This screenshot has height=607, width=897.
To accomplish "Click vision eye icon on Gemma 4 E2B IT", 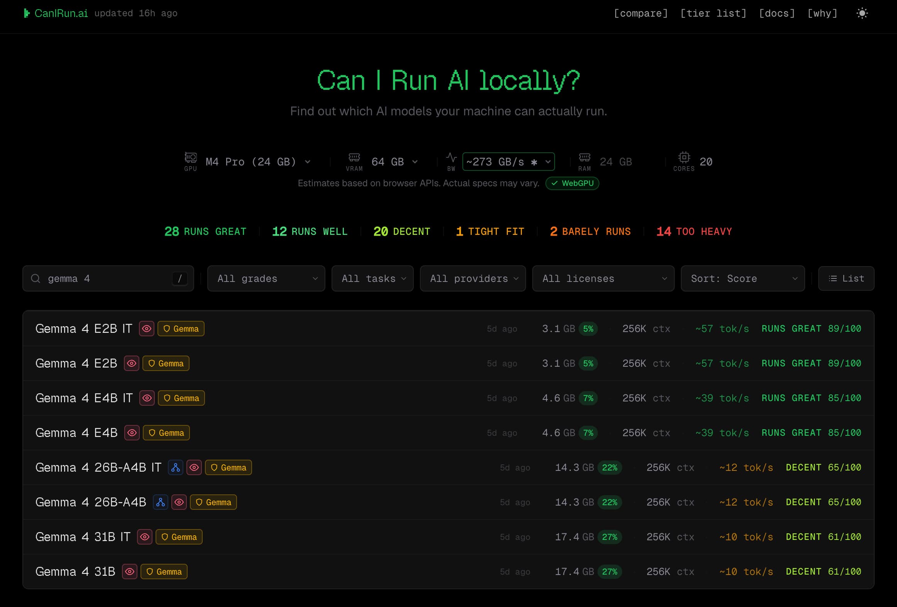I will pyautogui.click(x=147, y=329).
